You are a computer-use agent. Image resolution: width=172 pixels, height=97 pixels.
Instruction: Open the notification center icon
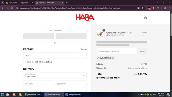[168, 95]
